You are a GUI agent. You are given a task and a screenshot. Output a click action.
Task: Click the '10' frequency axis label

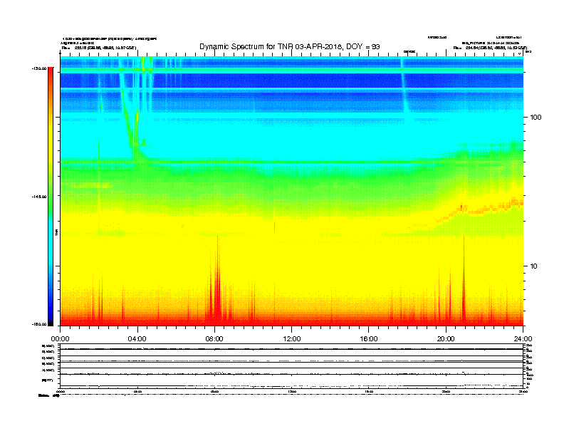[534, 266]
